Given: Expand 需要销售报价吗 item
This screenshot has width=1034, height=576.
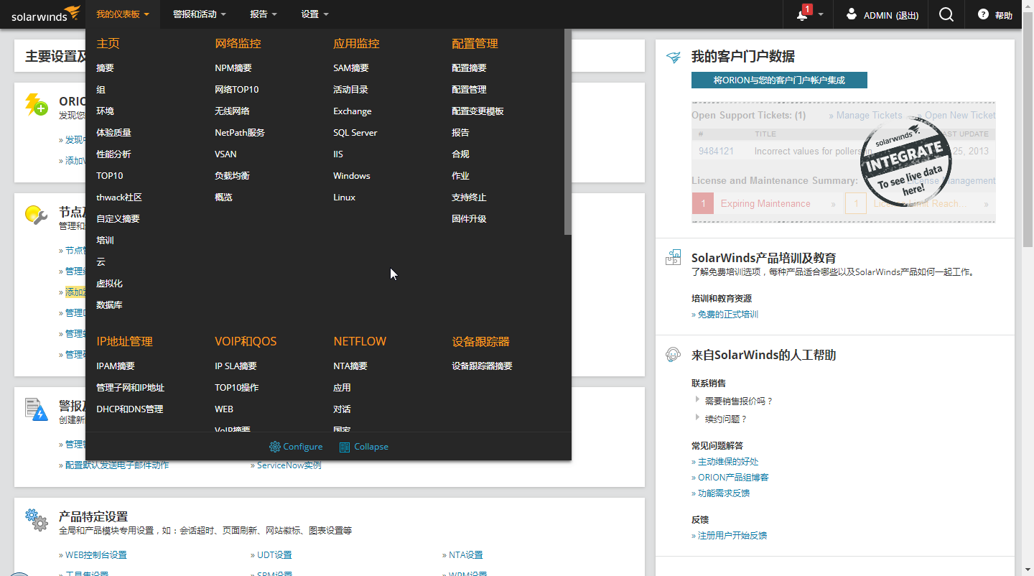Looking at the screenshot, I should (697, 399).
